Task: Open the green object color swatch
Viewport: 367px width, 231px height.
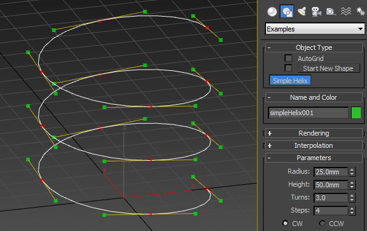Action: click(357, 113)
